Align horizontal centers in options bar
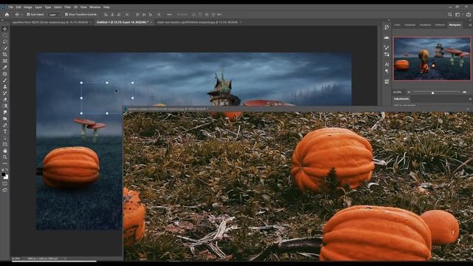Image resolution: width=473 pixels, height=266 pixels. (x=112, y=15)
